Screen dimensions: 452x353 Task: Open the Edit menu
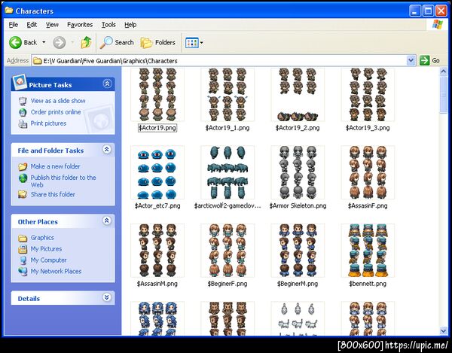point(32,25)
